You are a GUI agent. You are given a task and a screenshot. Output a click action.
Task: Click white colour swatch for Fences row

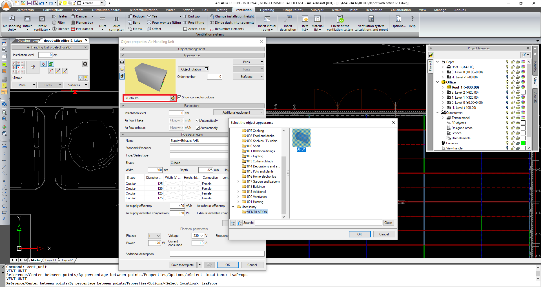523,133
